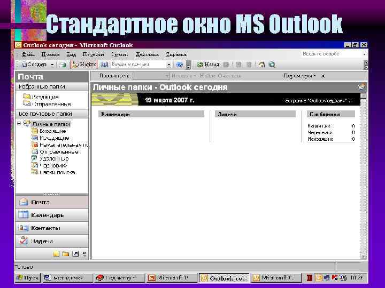Screen dimensions: 385x288
Task: Switch to Почта navigation pane
Action: pos(52,202)
